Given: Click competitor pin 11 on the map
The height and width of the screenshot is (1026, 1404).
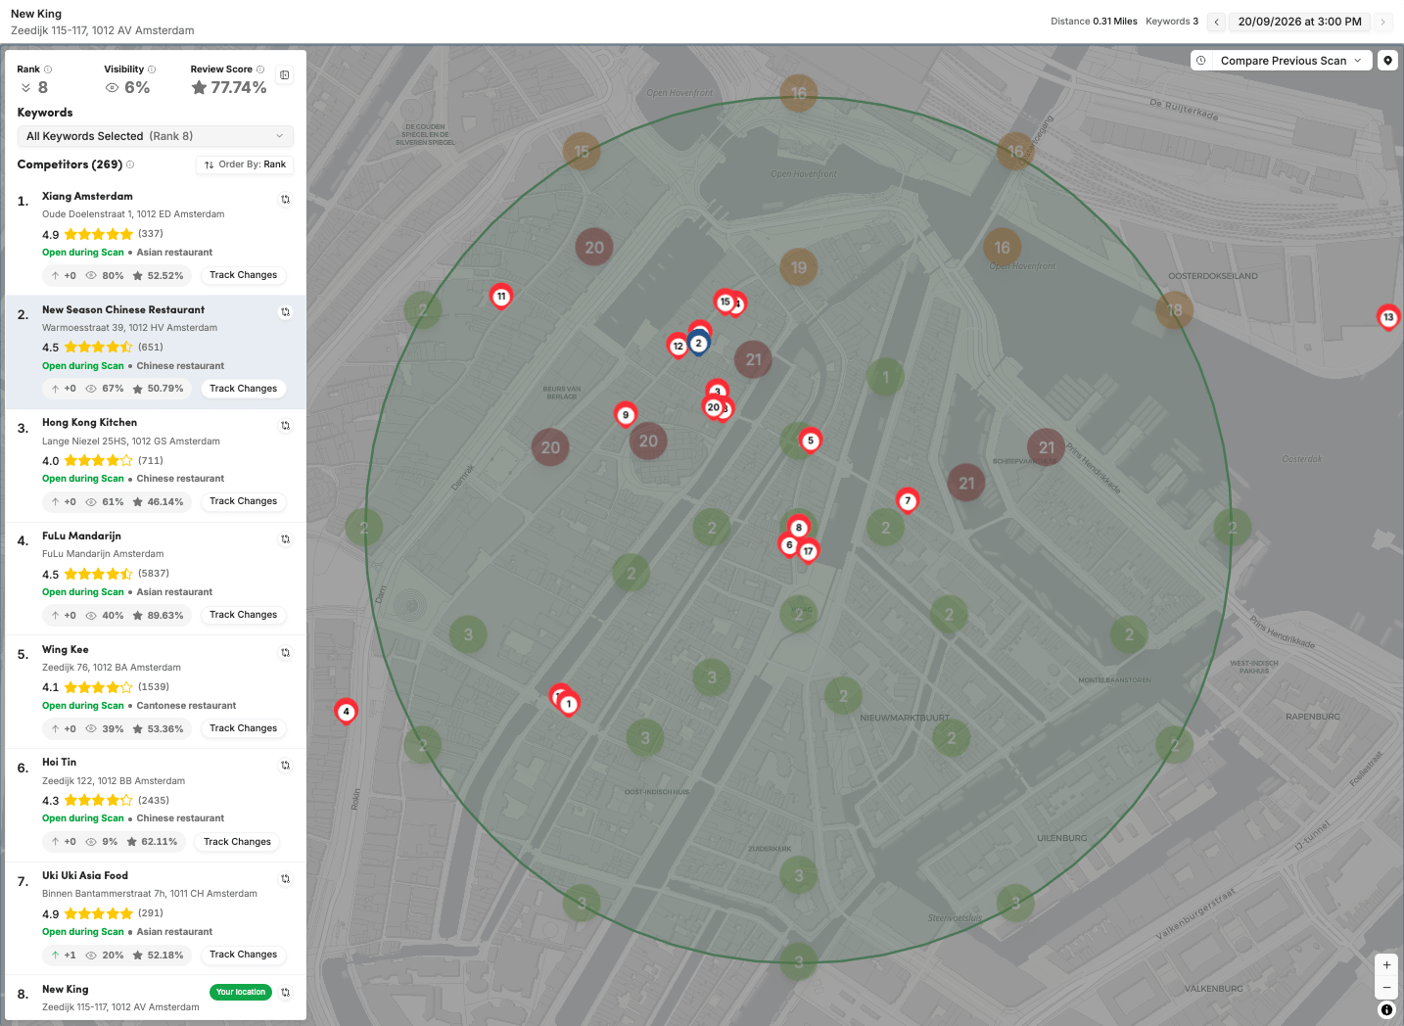Looking at the screenshot, I should (501, 297).
